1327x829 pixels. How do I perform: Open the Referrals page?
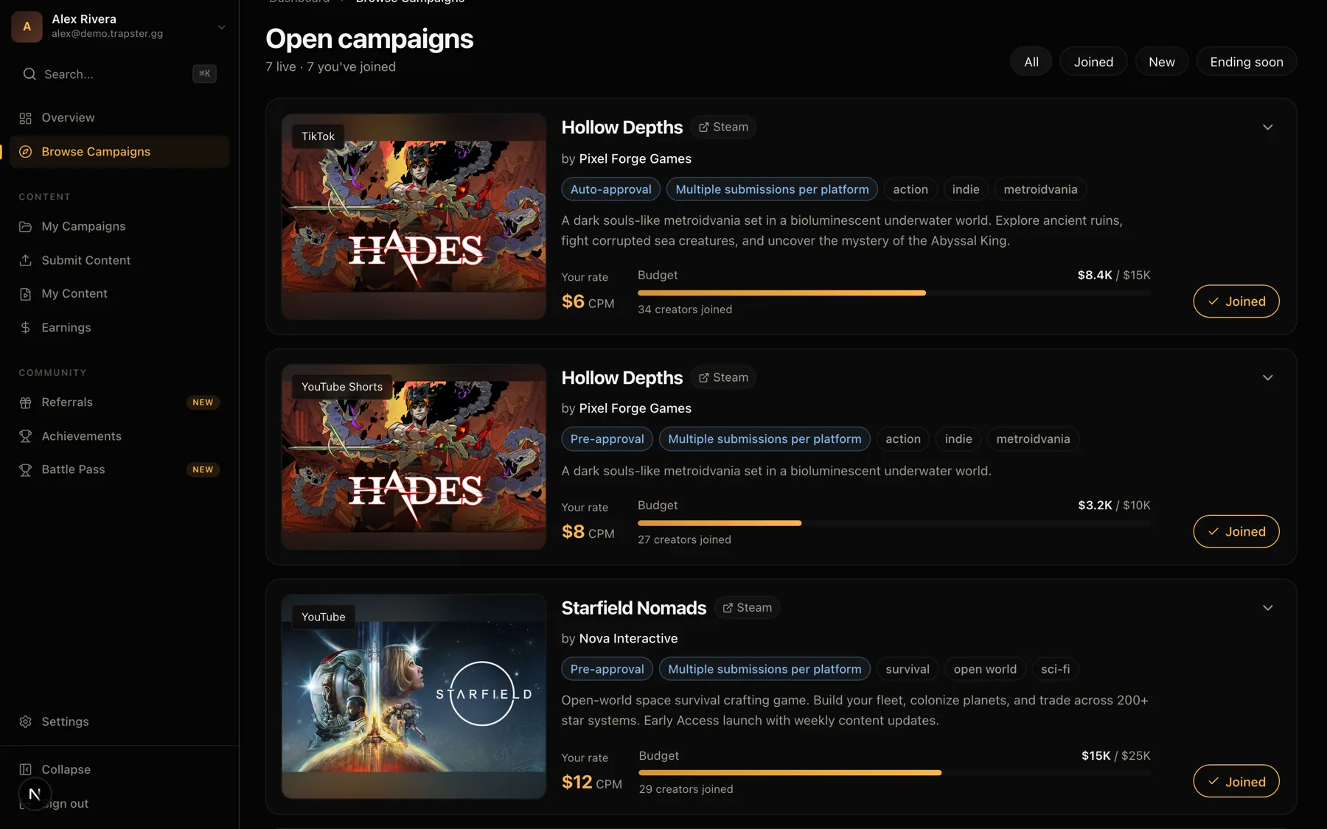119,402
